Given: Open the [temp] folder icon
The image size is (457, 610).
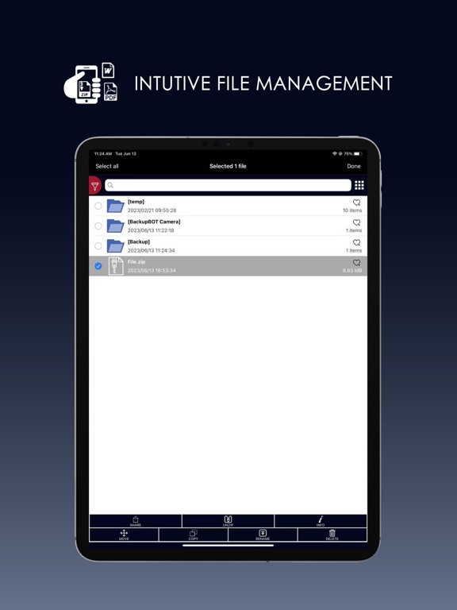Looking at the screenshot, I should coord(115,206).
